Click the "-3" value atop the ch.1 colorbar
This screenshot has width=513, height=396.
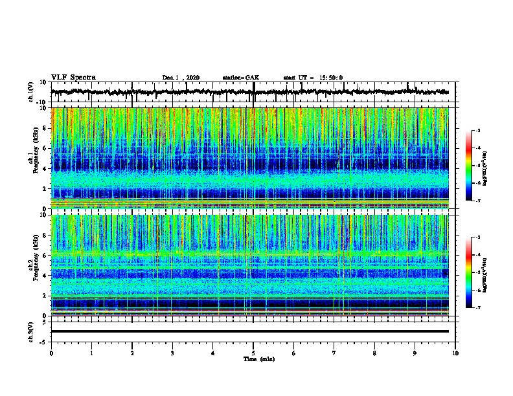(x=477, y=131)
